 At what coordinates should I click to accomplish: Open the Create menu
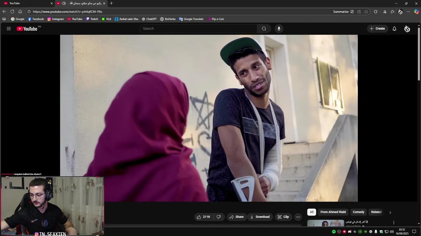(x=377, y=29)
